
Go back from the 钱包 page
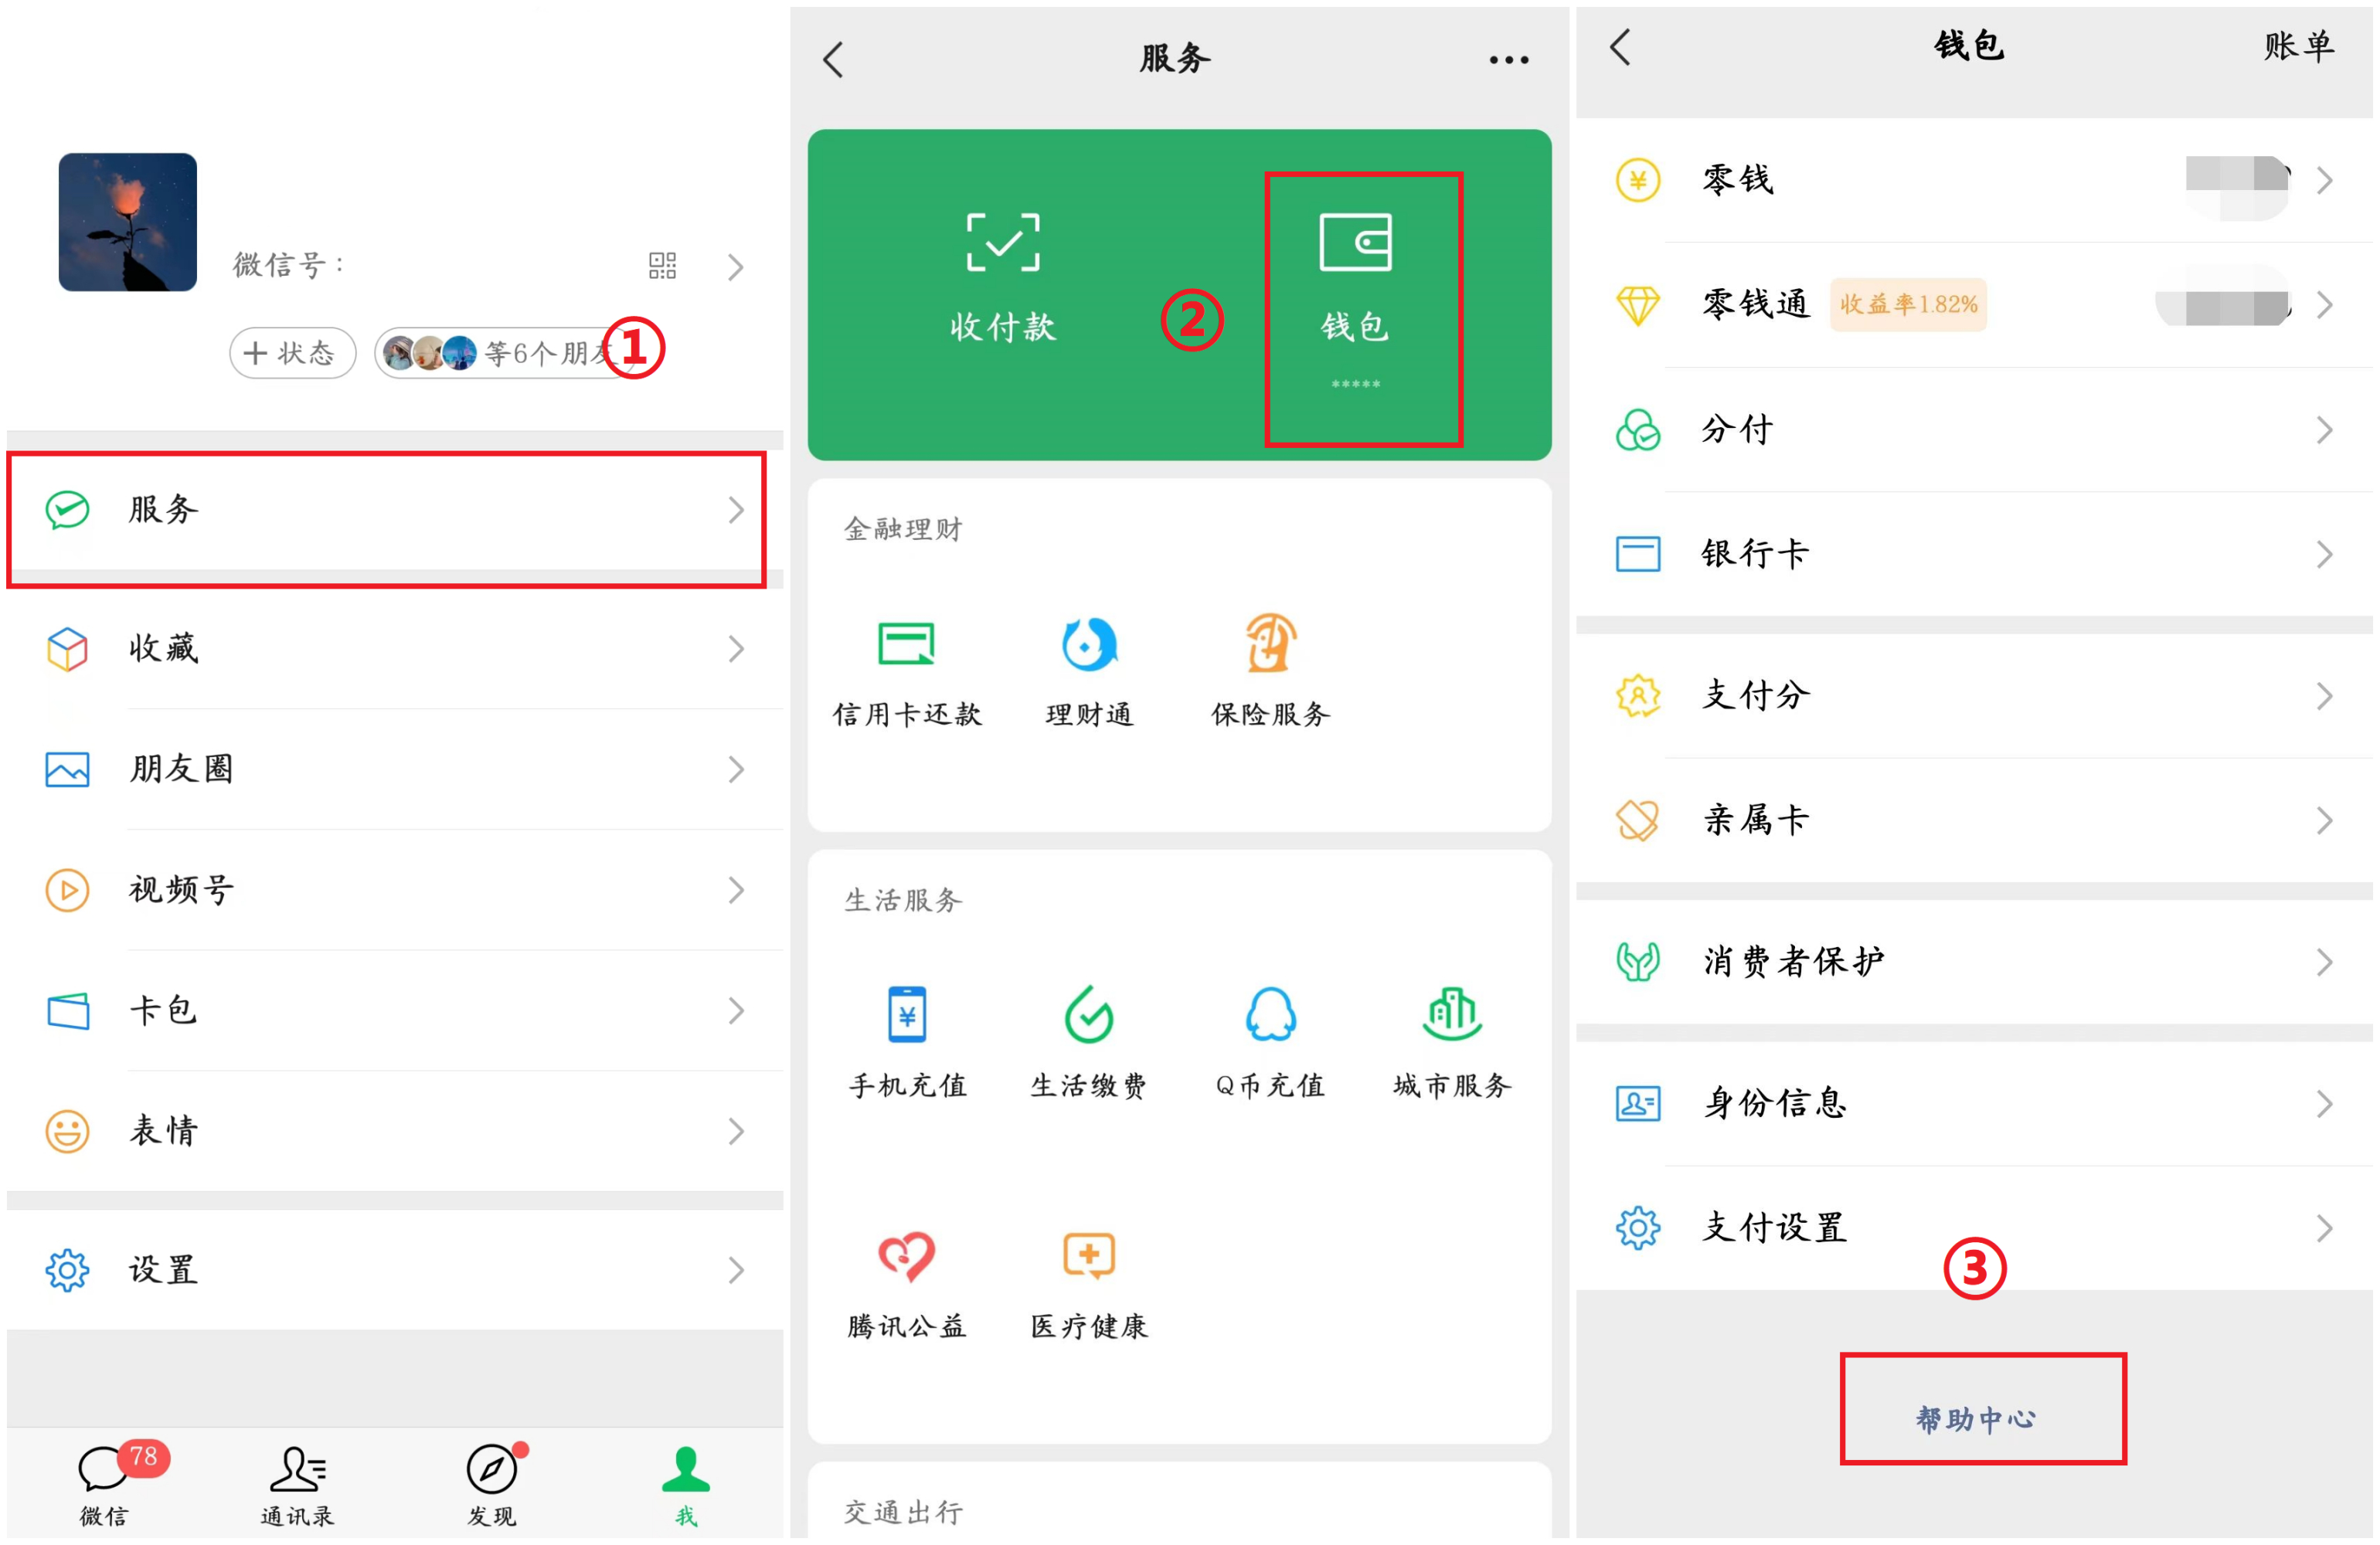(x=1621, y=46)
